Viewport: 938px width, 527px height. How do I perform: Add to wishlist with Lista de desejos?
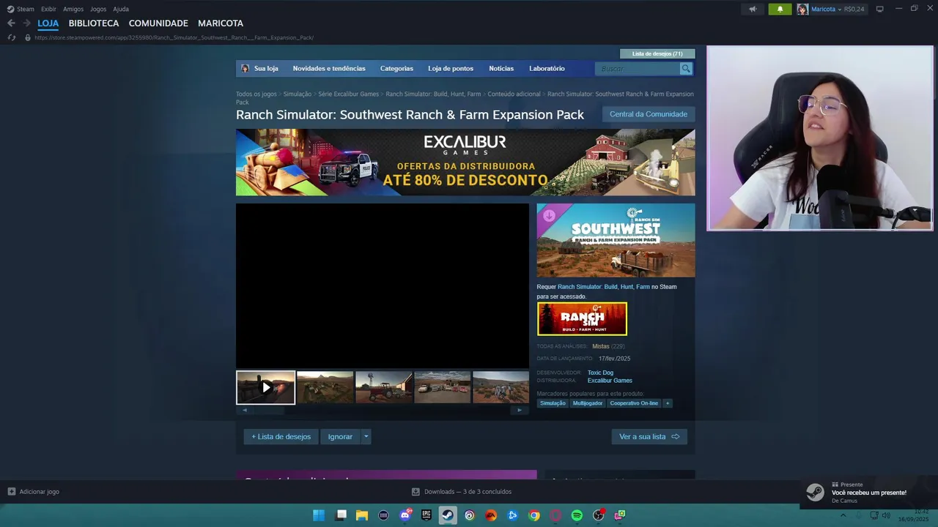click(x=281, y=437)
